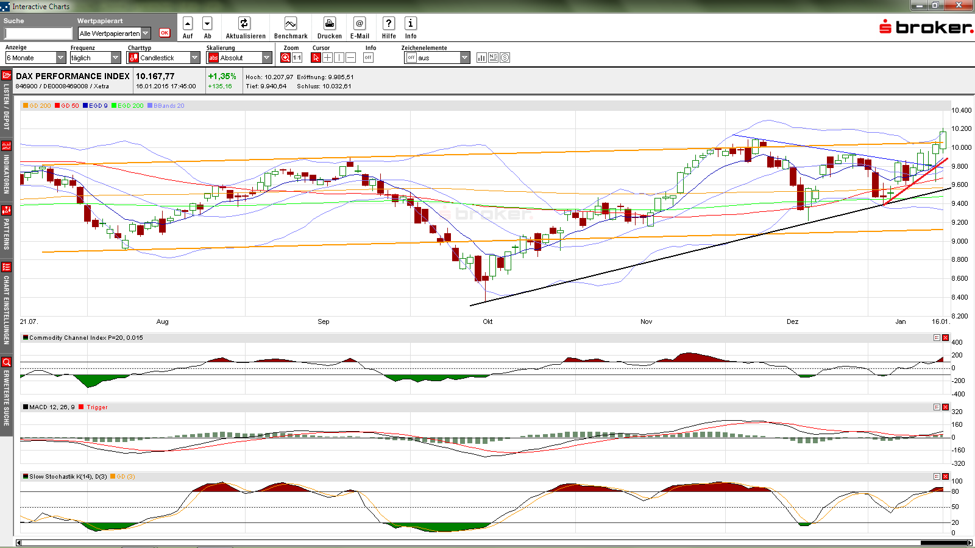Click the horizontal chart scrollbar thumb

pos(943,543)
